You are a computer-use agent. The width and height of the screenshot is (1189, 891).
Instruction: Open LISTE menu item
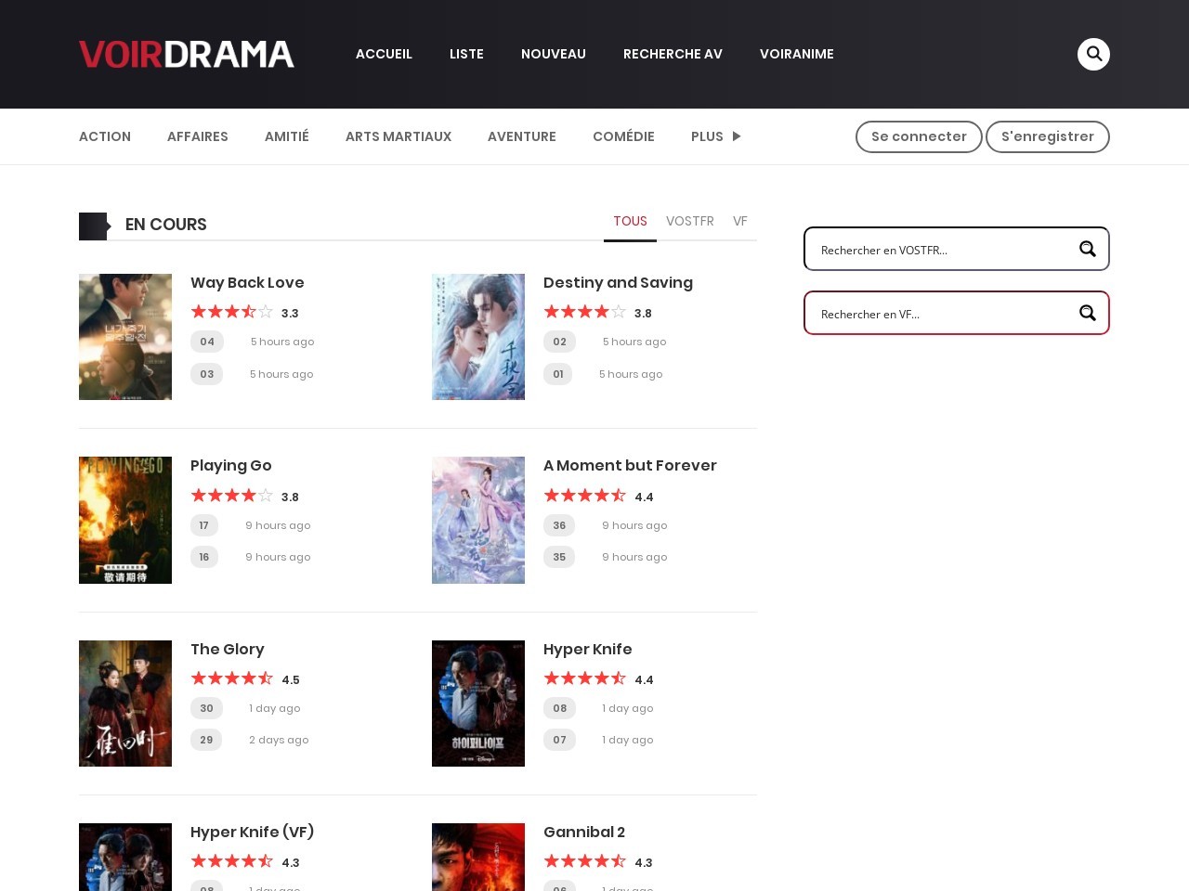click(x=466, y=54)
